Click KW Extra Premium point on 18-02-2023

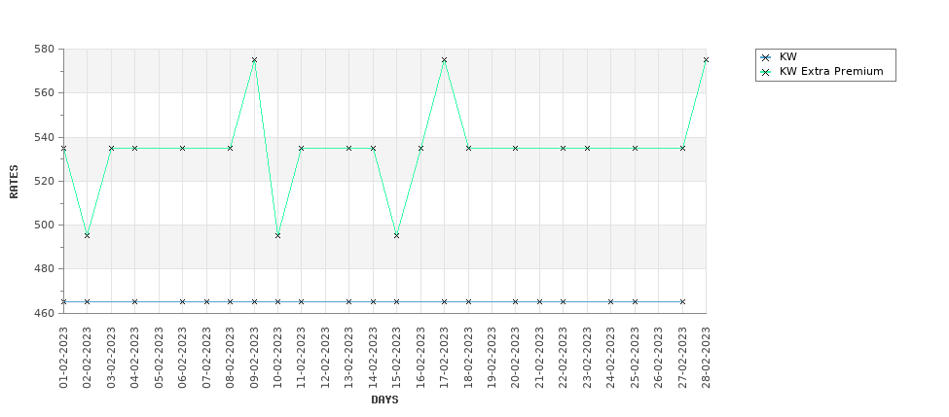point(468,148)
